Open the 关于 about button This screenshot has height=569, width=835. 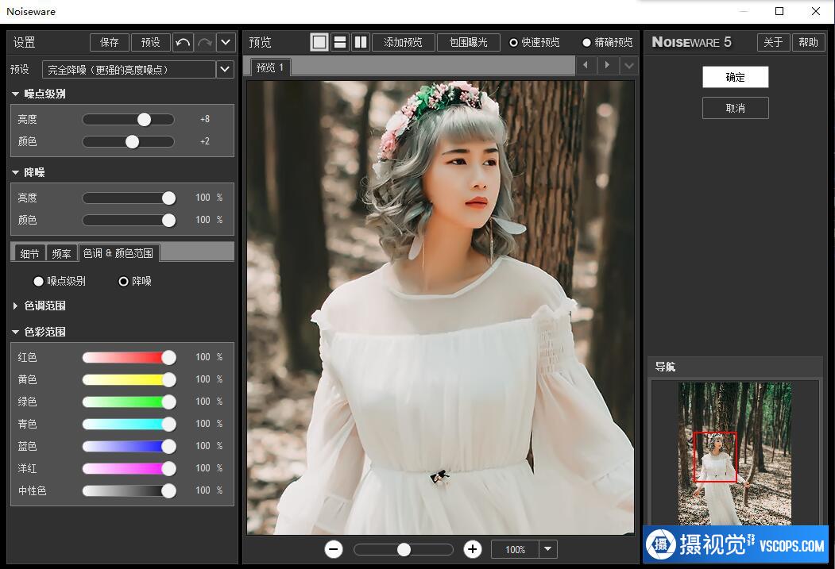(x=773, y=42)
